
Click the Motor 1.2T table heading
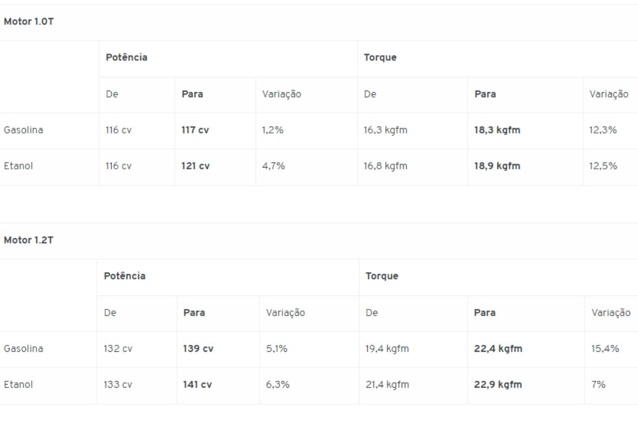click(28, 240)
